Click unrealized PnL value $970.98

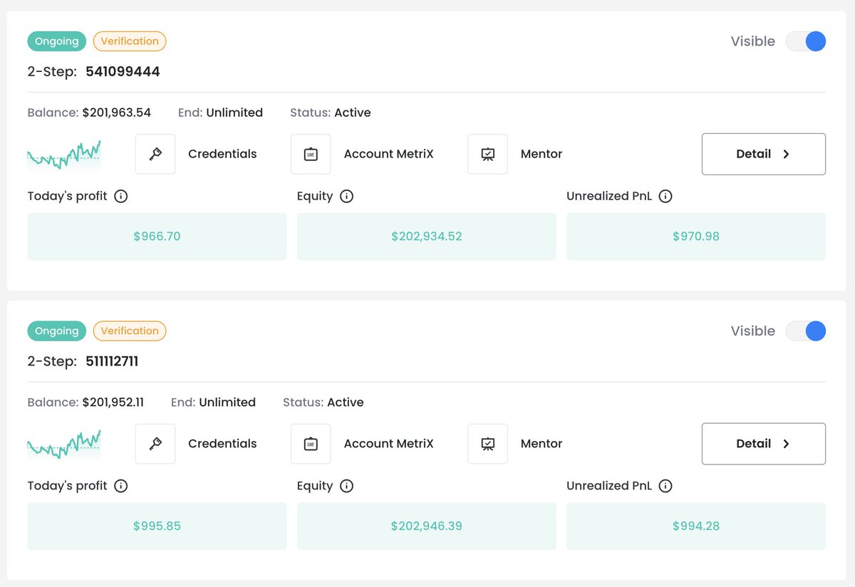click(x=696, y=237)
